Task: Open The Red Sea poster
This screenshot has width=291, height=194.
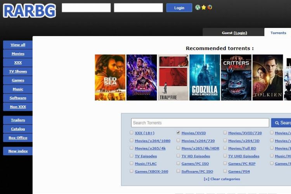Action: coord(110,78)
